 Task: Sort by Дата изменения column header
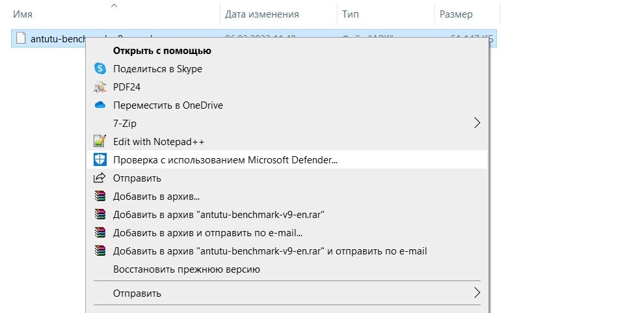point(261,14)
